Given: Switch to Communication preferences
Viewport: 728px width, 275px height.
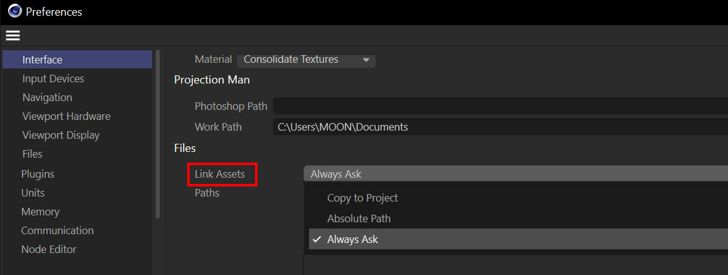Looking at the screenshot, I should [57, 230].
